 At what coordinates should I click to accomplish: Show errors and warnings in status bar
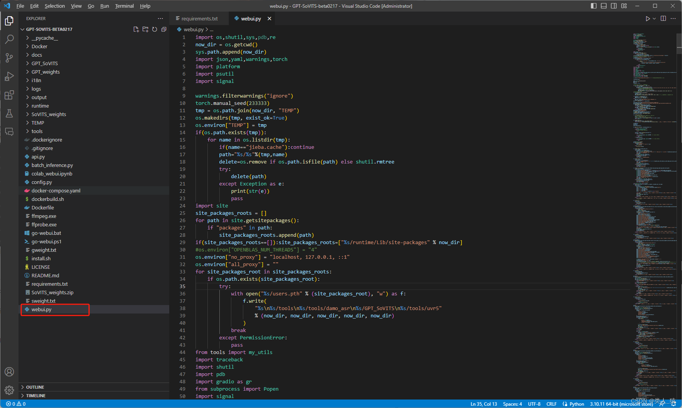tap(16, 404)
